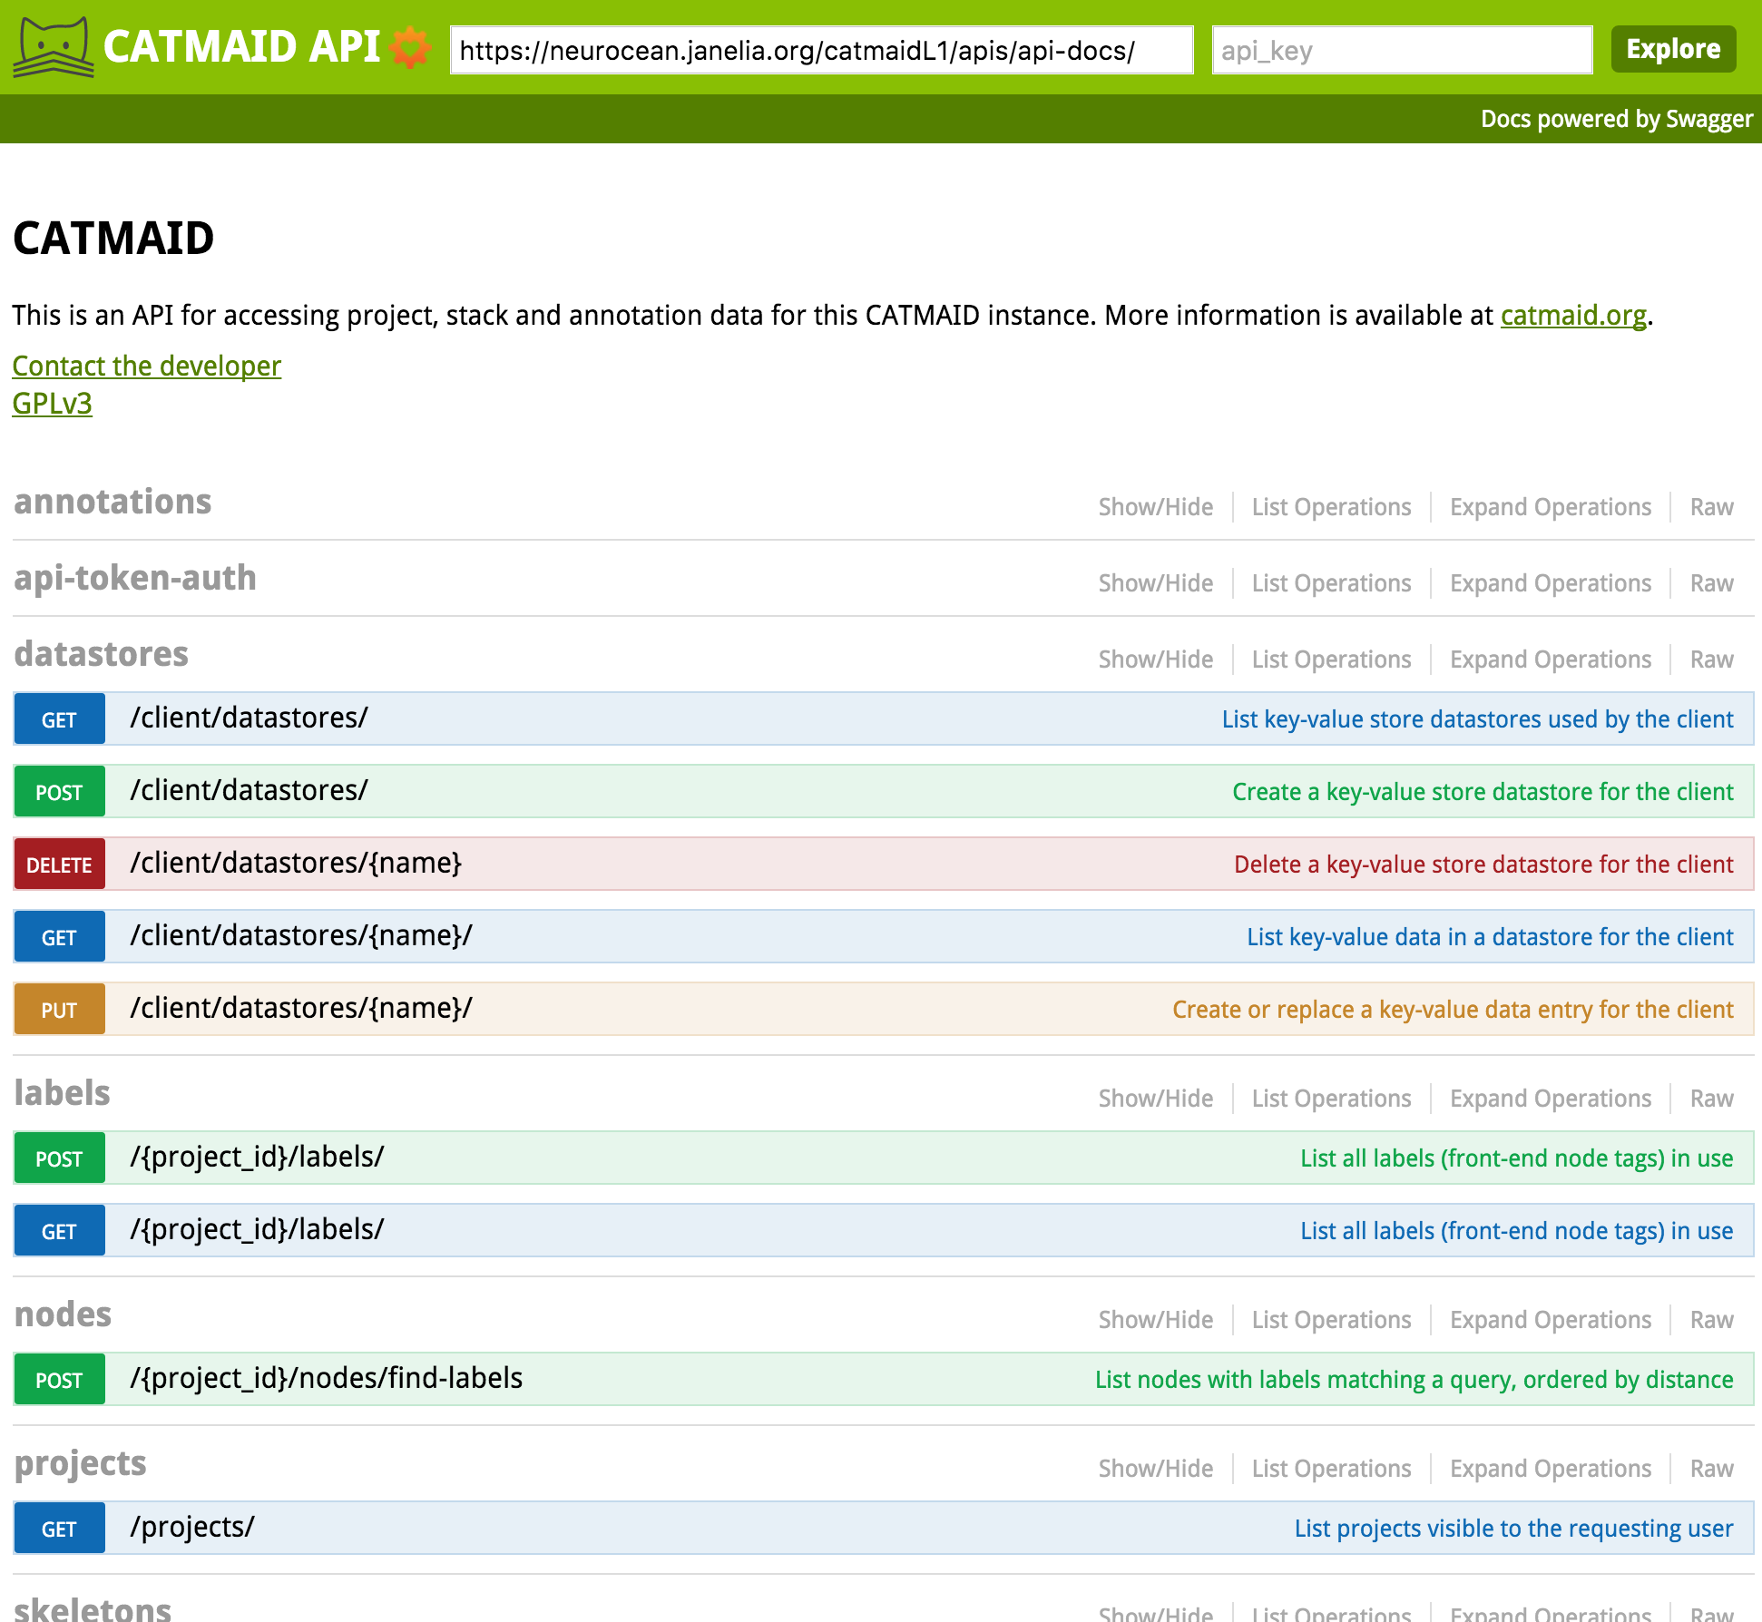The image size is (1762, 1622).
Task: Expand Operations for the labels section
Action: click(x=1551, y=1099)
